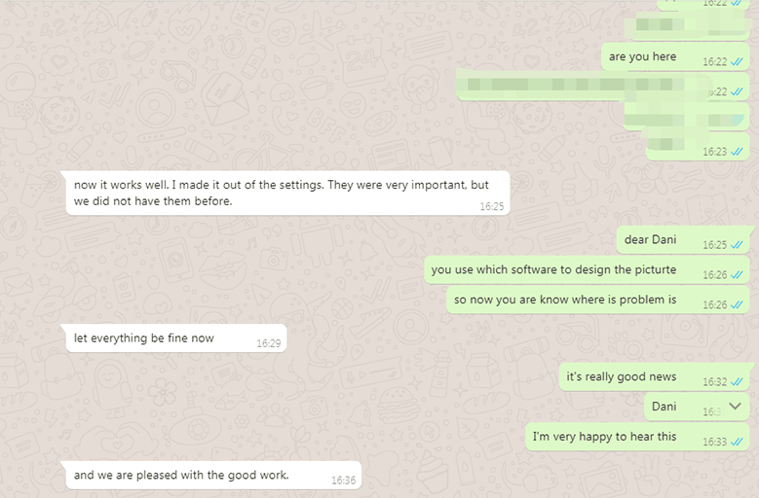This screenshot has width=759, height=498.
Task: Select the "I'm very happy to hear this" text
Action: 604,437
